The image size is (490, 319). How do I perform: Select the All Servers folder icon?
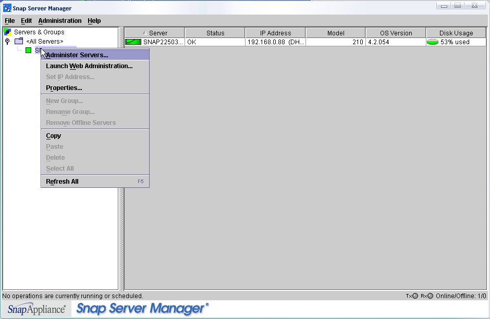[19, 41]
